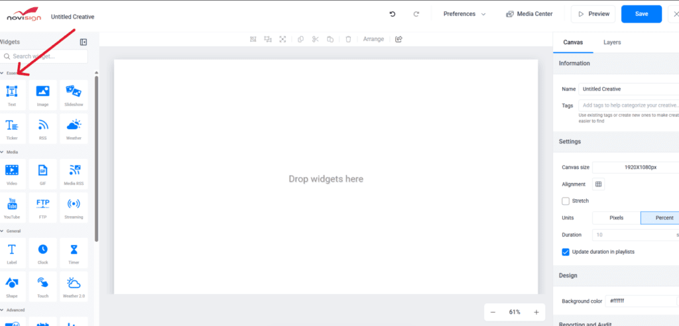The image size is (679, 326).
Task: Uncheck Update duration in playlists
Action: [x=566, y=252]
